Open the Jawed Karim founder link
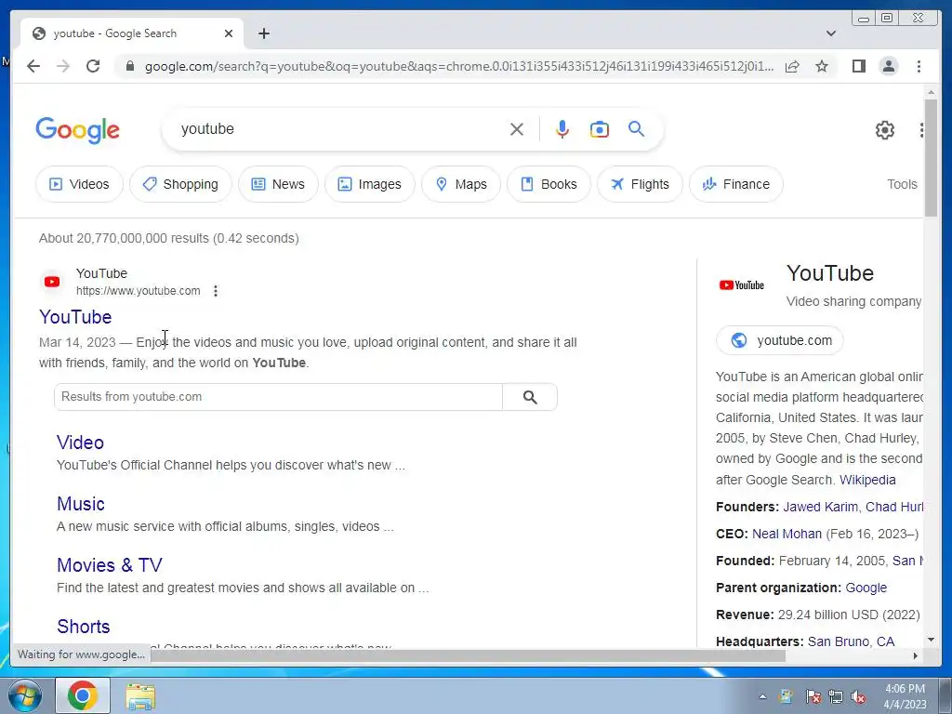 (x=820, y=507)
